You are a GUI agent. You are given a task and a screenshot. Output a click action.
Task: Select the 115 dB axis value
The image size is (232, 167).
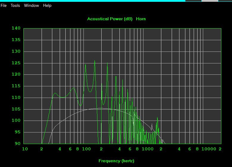16,86
